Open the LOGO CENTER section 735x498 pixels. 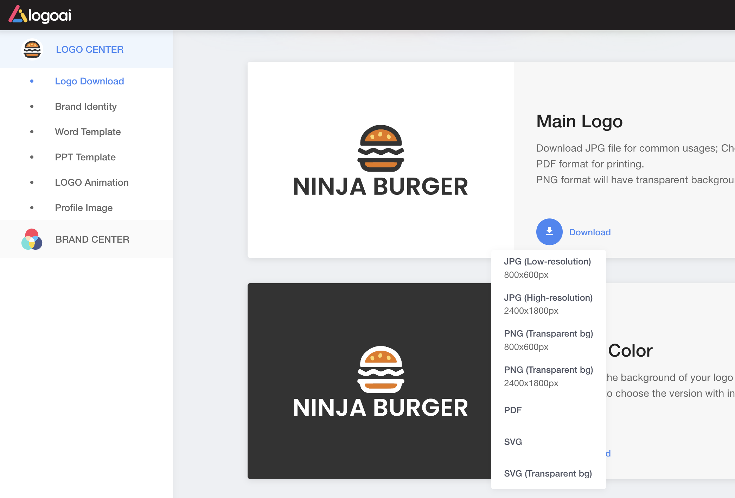[90, 50]
